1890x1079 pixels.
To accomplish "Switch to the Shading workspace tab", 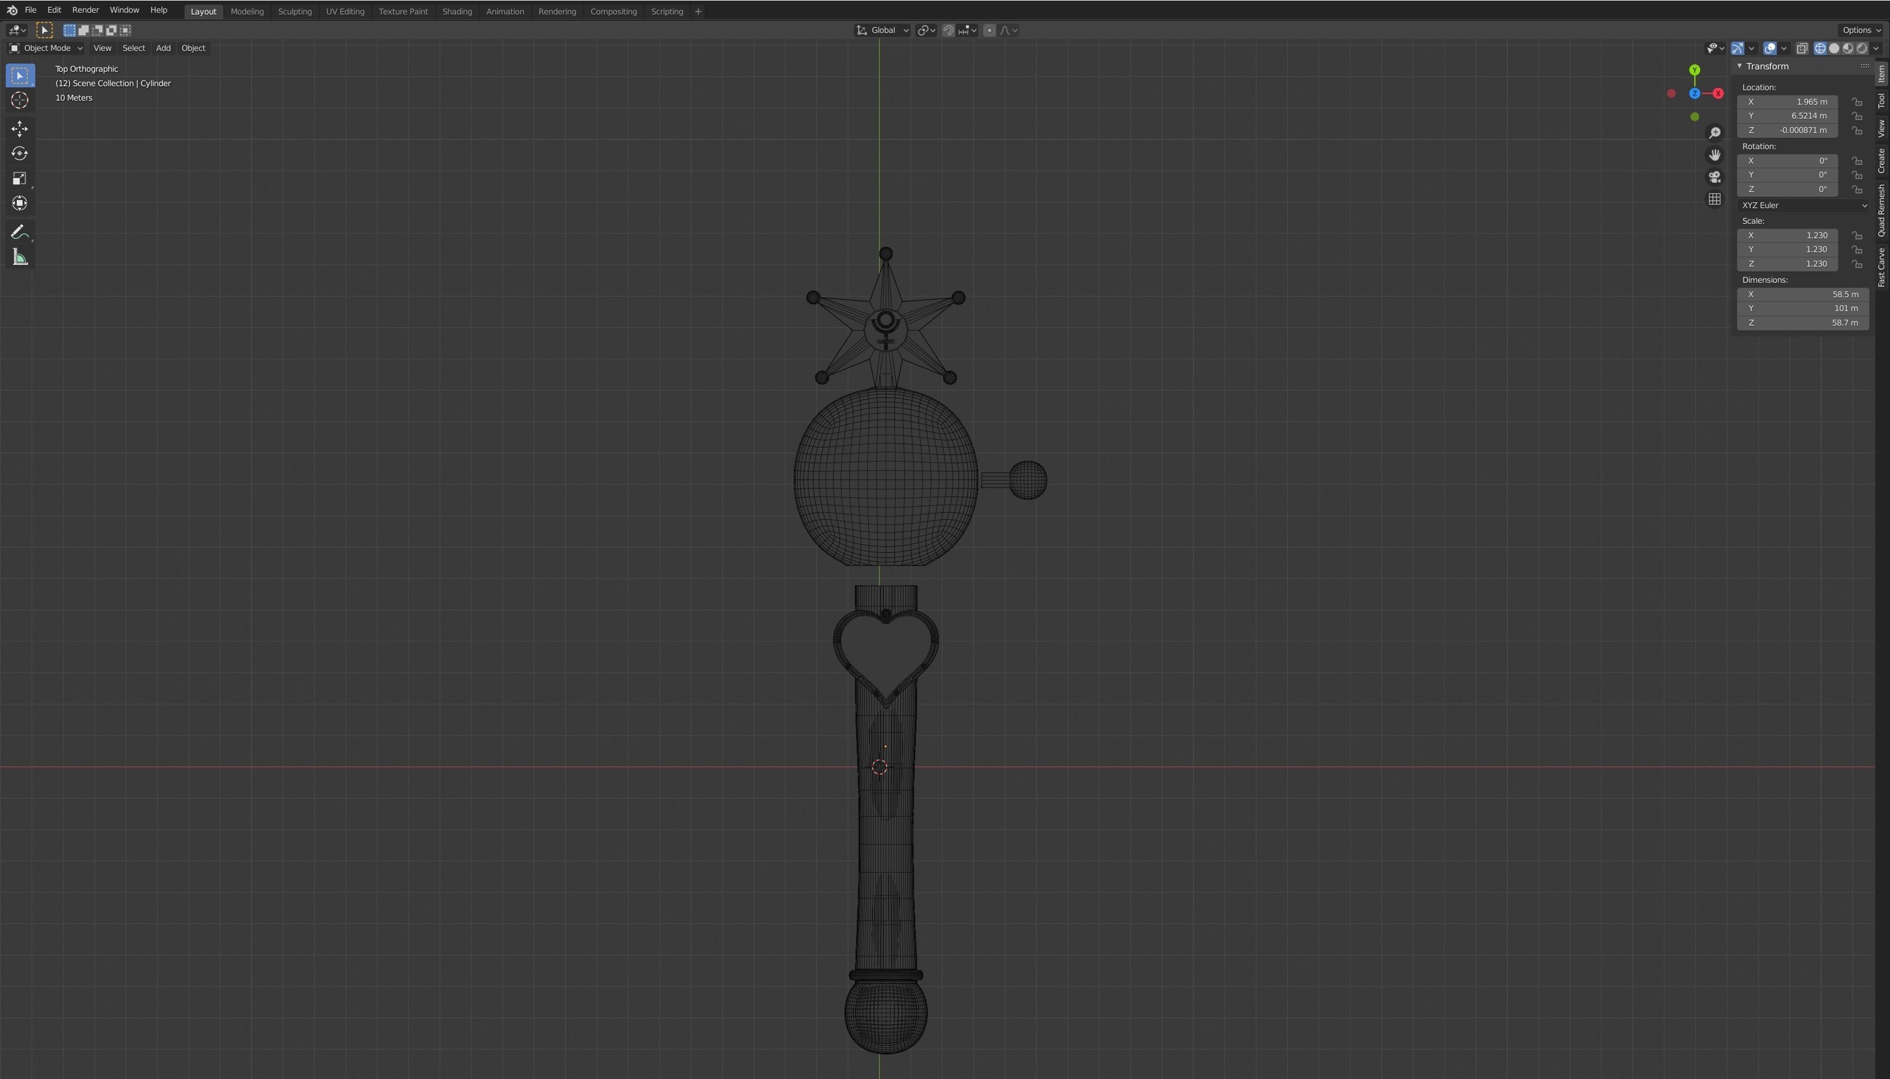I will tap(456, 11).
